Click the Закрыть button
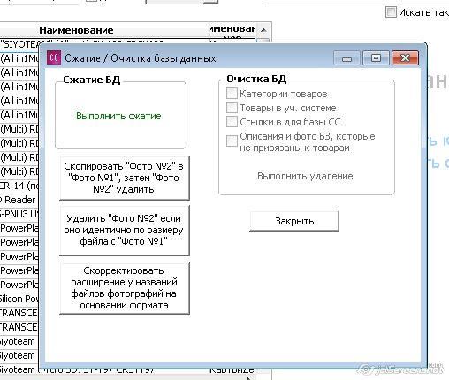This screenshot has height=380, width=449. [x=294, y=221]
